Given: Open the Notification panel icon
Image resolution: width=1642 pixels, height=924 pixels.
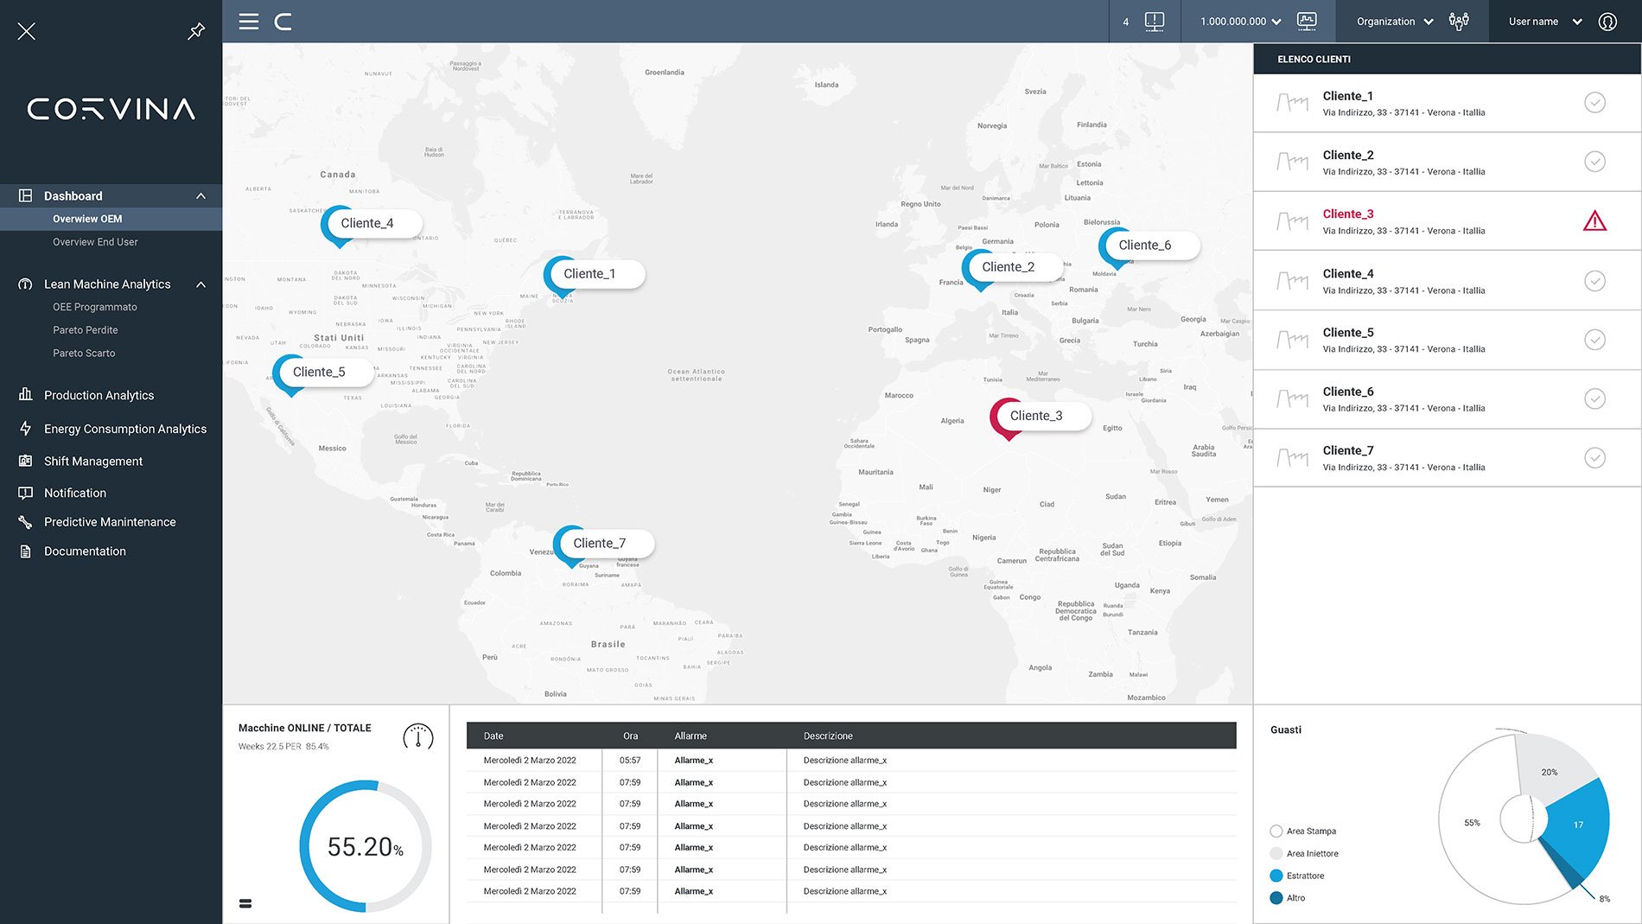Looking at the screenshot, I should tap(23, 493).
